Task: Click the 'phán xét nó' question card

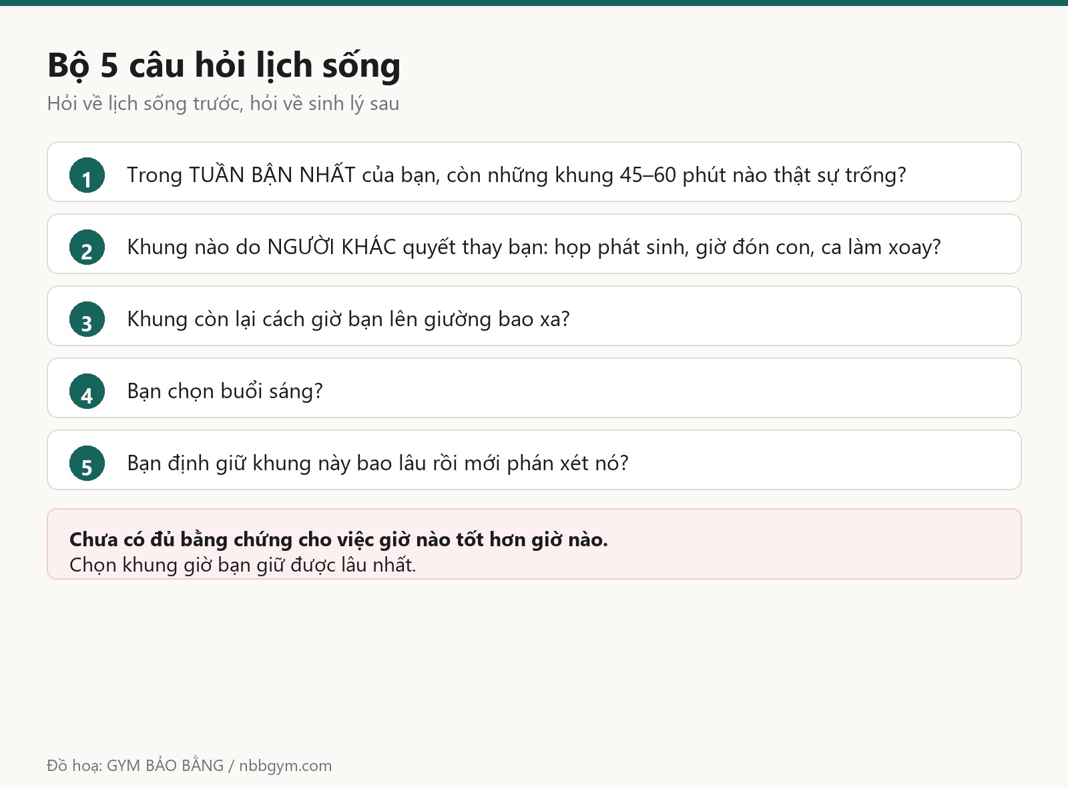Action: coord(534,460)
